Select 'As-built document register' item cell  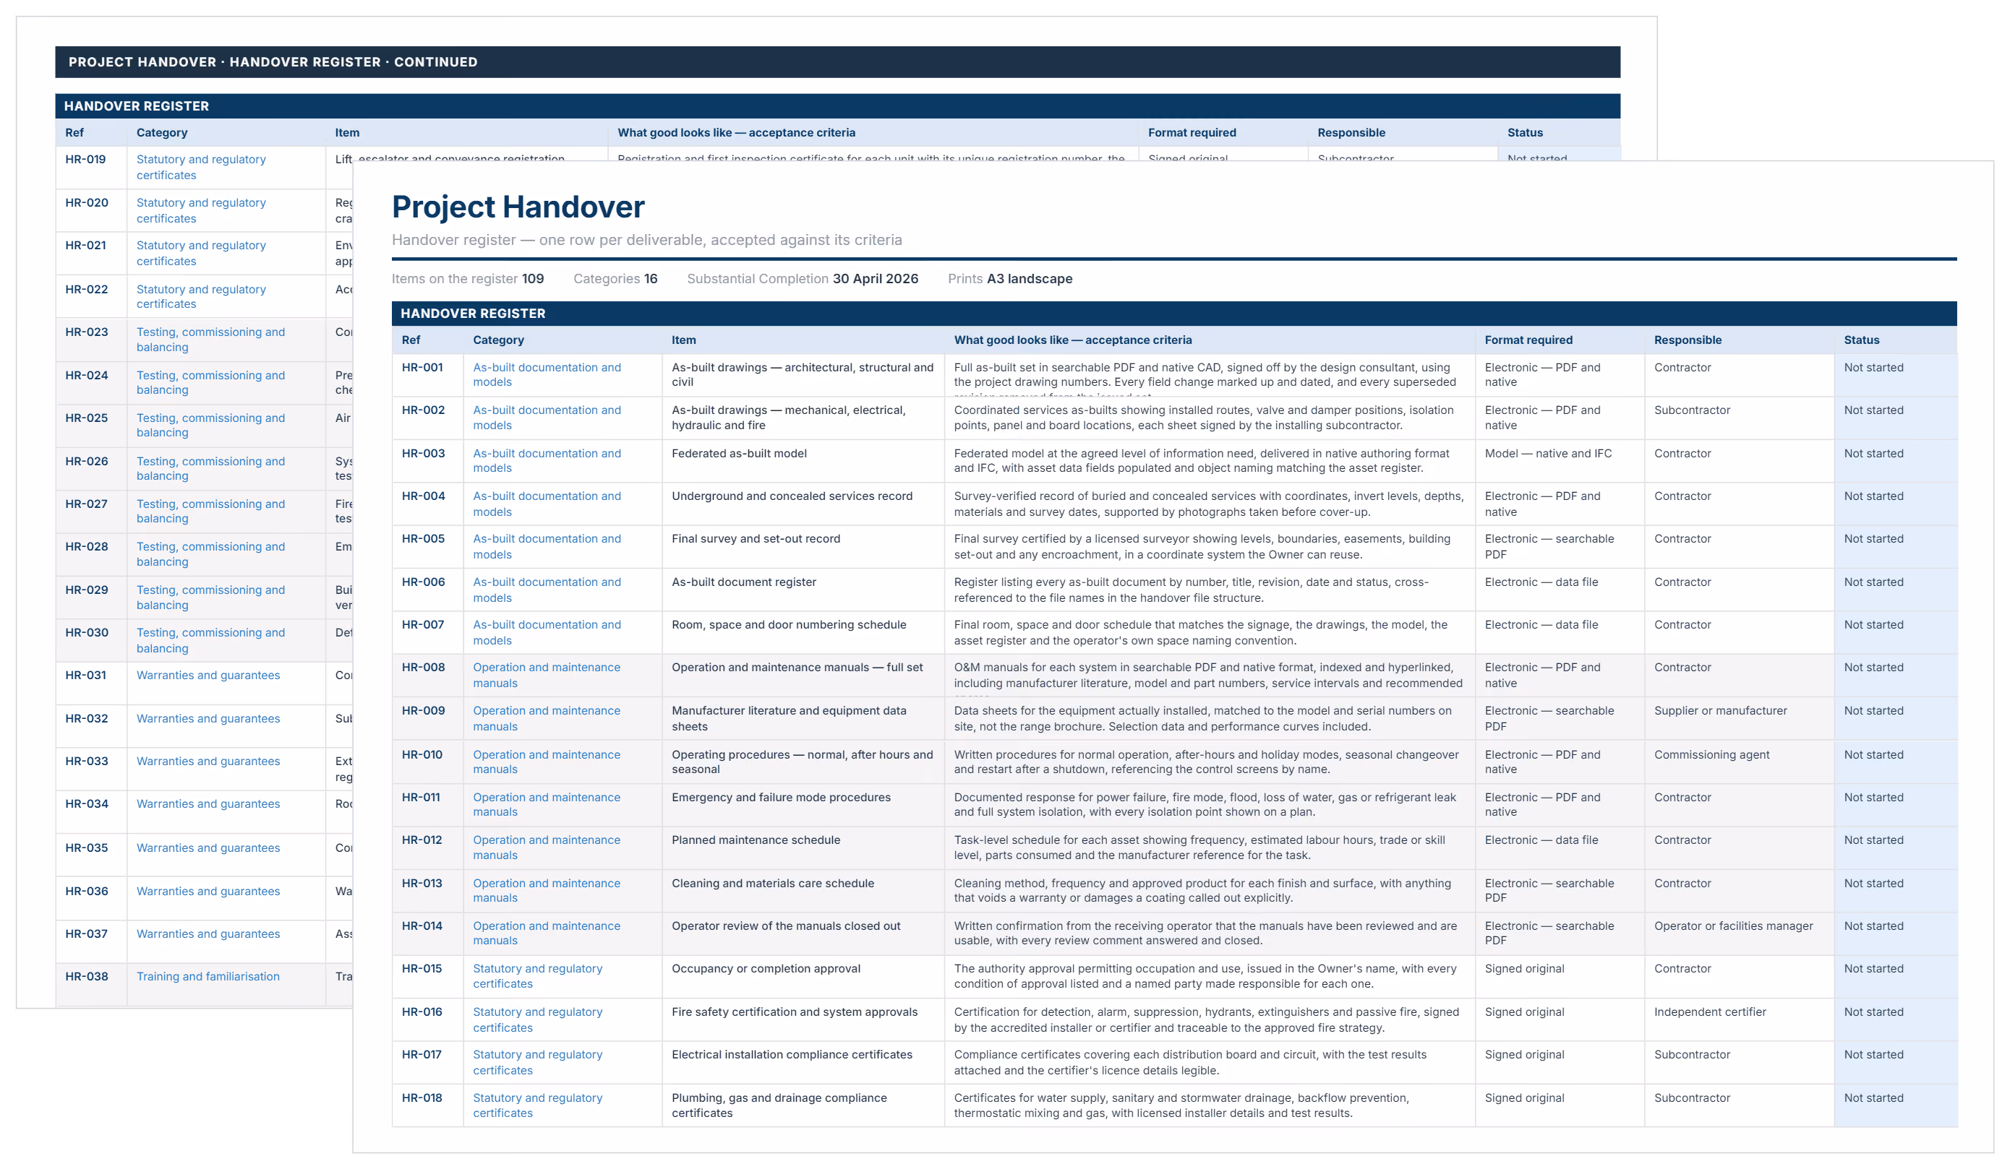(803, 590)
